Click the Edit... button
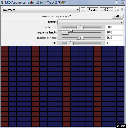Screen dimensions: 126x128 coord(118,16)
